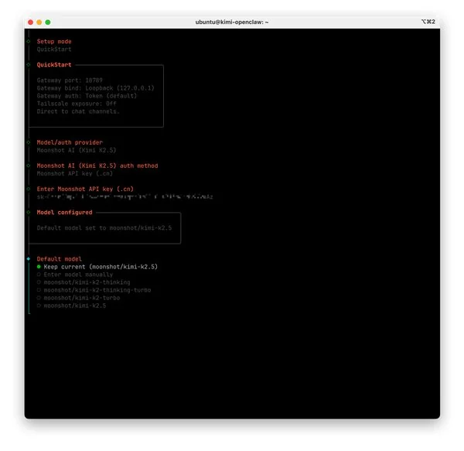The height and width of the screenshot is (451, 464).
Task: Click the ⌥⌘2 shortcut indicator in title bar
Action: [x=428, y=22]
